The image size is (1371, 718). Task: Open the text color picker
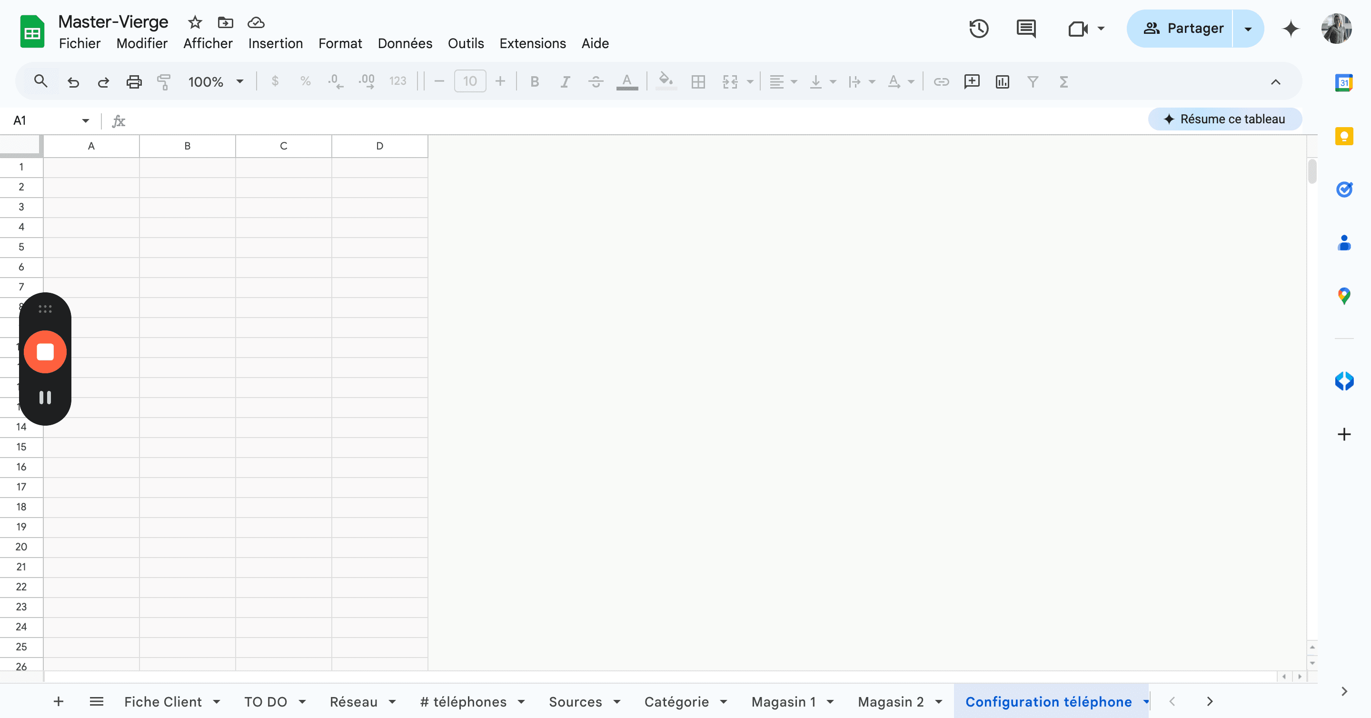627,81
